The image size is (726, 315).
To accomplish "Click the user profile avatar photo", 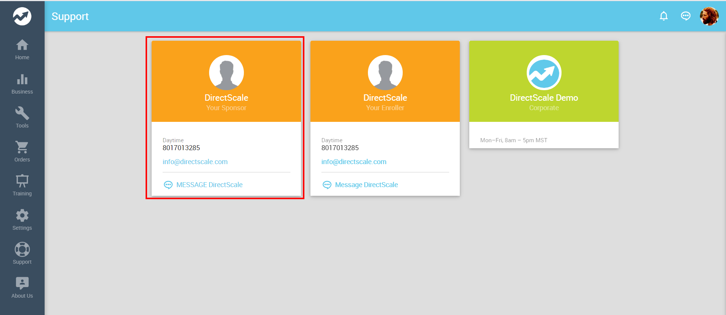I will [x=709, y=16].
